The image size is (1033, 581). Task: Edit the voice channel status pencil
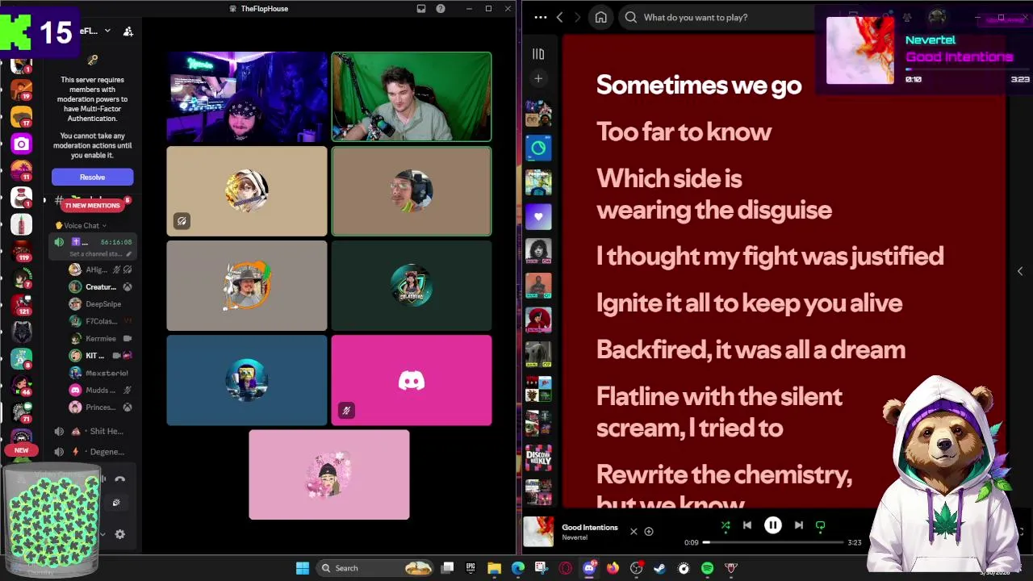[x=128, y=253]
